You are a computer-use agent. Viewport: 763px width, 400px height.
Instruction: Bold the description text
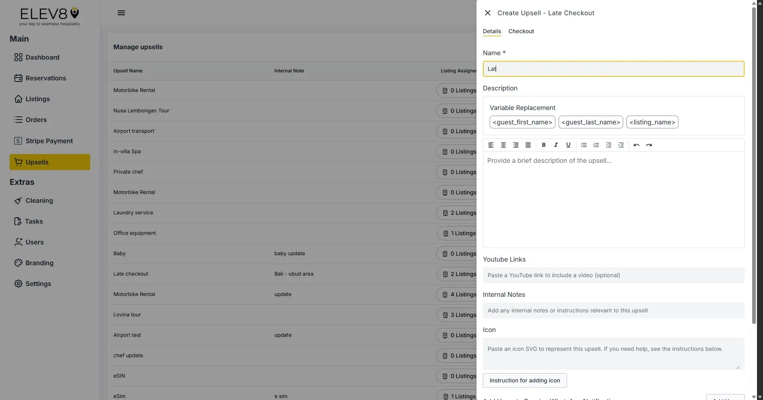pos(543,145)
